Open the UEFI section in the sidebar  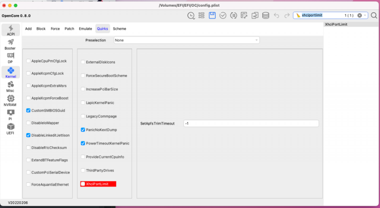coord(10,129)
